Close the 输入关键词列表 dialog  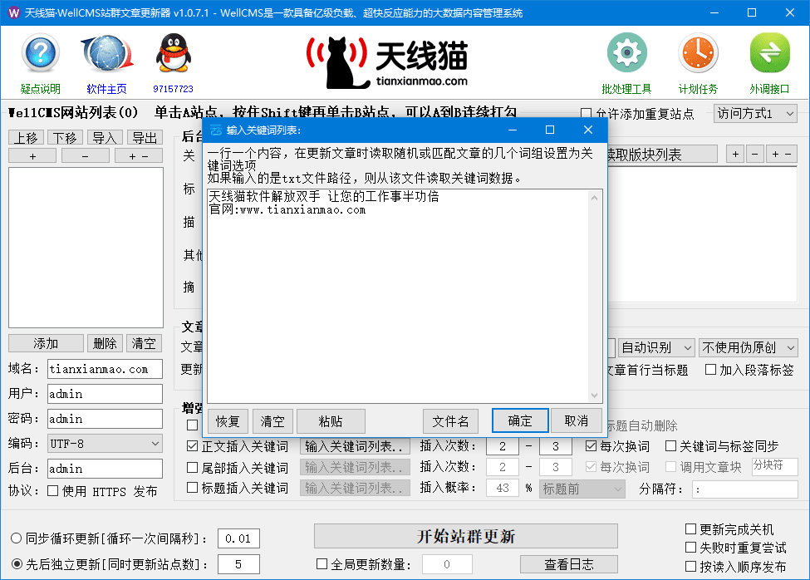pos(588,130)
